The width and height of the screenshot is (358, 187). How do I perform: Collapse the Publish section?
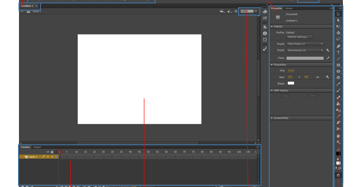272,27
